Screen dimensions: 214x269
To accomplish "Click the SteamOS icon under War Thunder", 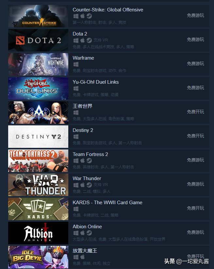I will click(x=89, y=185).
